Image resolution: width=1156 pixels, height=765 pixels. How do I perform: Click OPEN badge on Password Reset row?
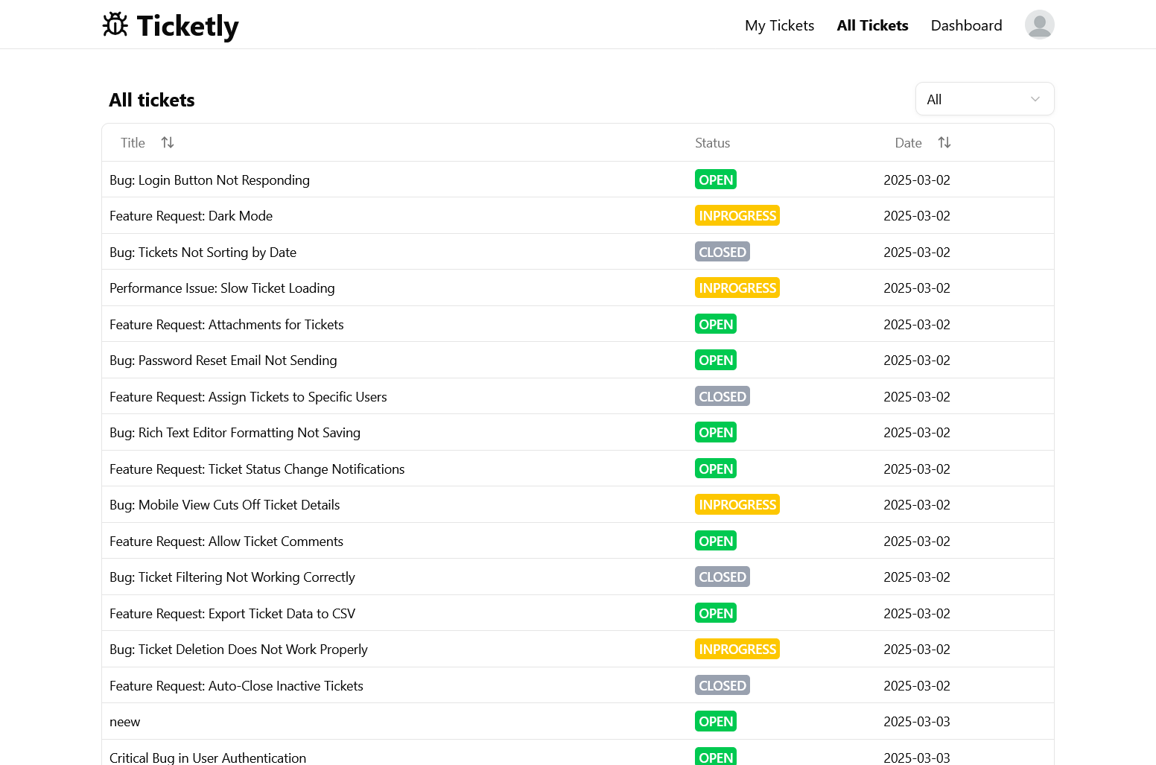coord(716,360)
